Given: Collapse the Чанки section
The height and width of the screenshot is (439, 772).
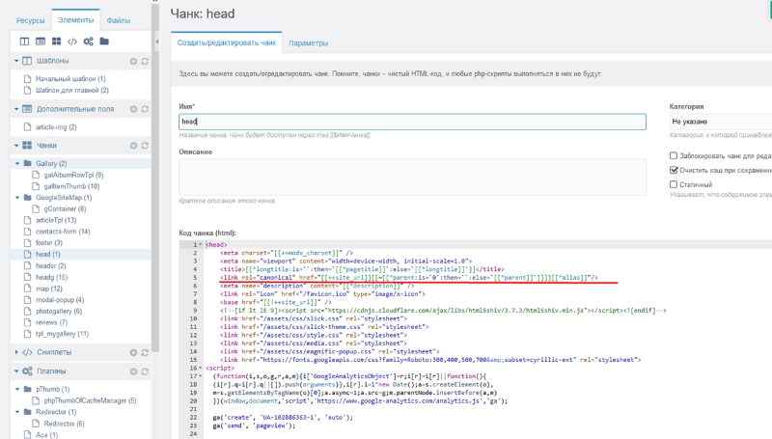Looking at the screenshot, I should (16, 145).
